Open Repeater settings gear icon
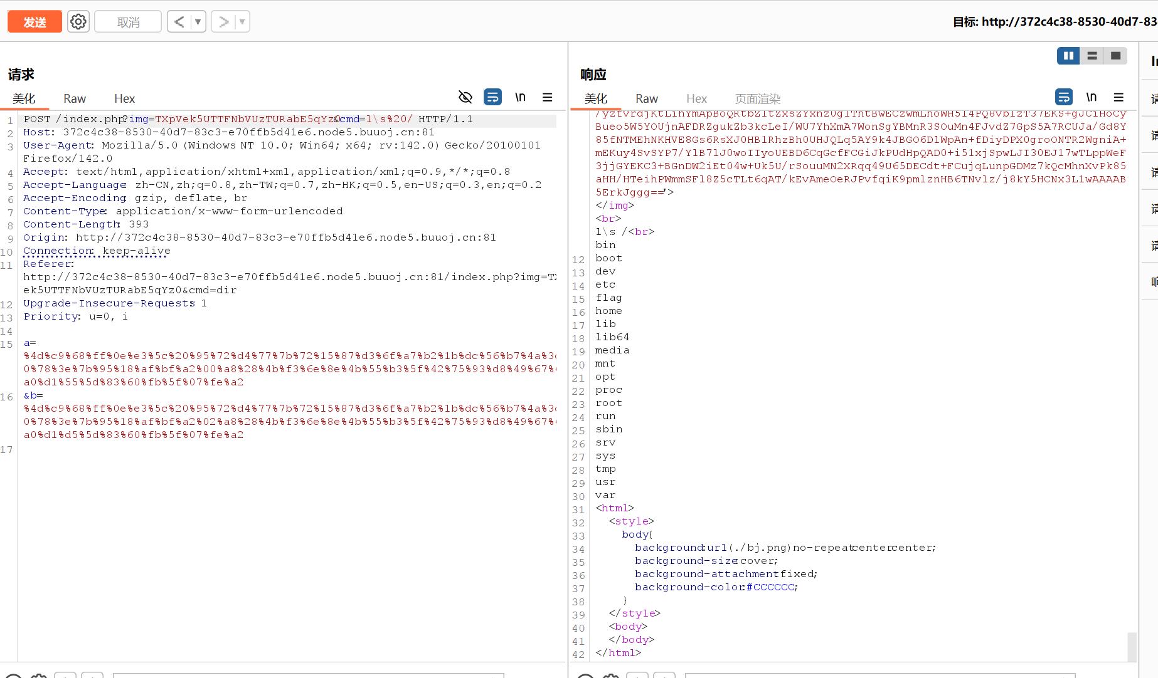The image size is (1158, 678). tap(78, 22)
